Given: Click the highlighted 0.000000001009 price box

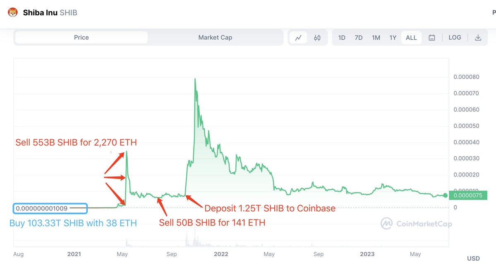Looking at the screenshot, I should click(50, 208).
